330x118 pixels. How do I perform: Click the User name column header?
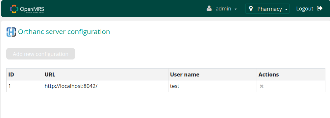point(213,75)
